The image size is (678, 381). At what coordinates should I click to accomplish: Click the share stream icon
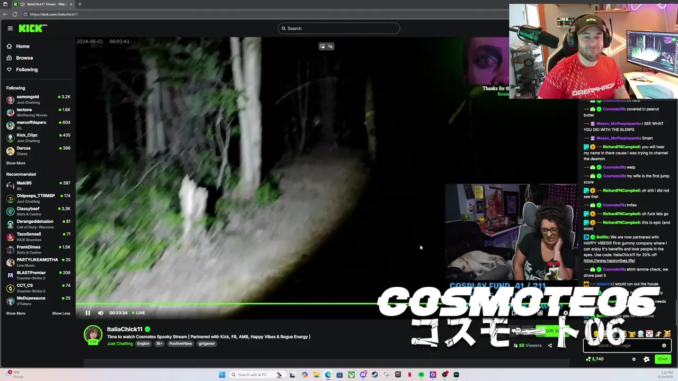click(x=549, y=346)
